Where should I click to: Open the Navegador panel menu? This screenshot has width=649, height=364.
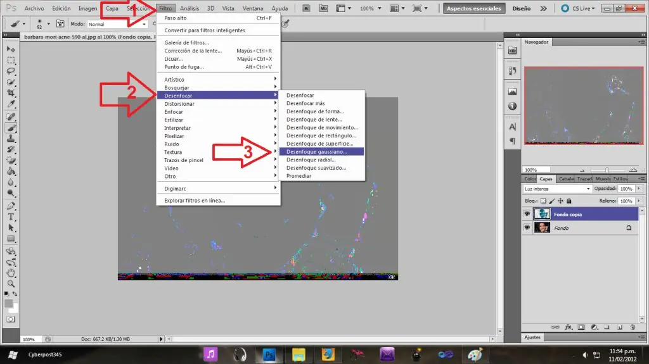(641, 42)
